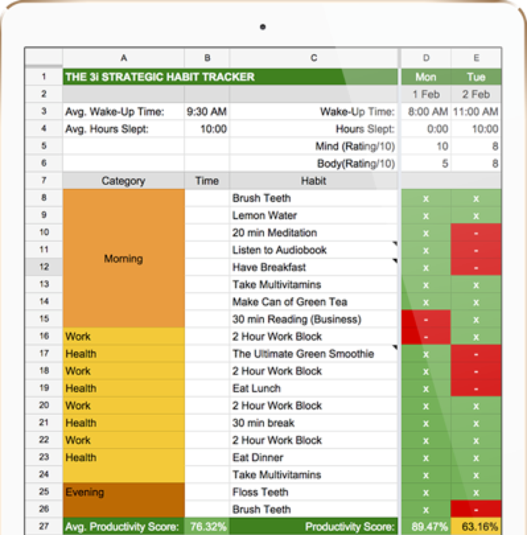Click the orange 'Morning' category cell

pos(123,259)
